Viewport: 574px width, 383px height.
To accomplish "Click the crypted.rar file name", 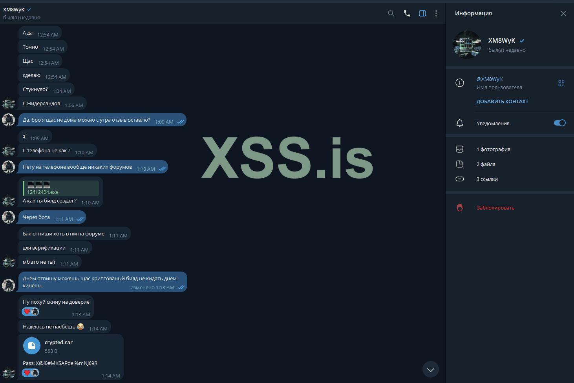I will [x=58, y=343].
